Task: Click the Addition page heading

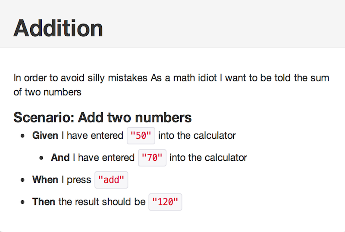Action: pyautogui.click(x=58, y=28)
